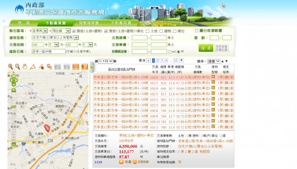The width and height of the screenshot is (297, 169).
Task: Toggle 房地(土地+建物)+車位 checkbox
Action: (x=106, y=31)
